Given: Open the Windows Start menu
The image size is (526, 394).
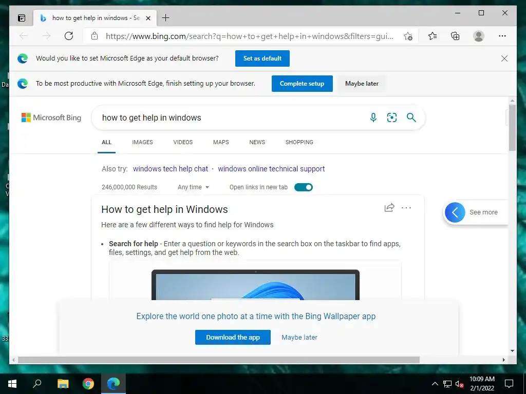Looking at the screenshot, I should pos(12,384).
